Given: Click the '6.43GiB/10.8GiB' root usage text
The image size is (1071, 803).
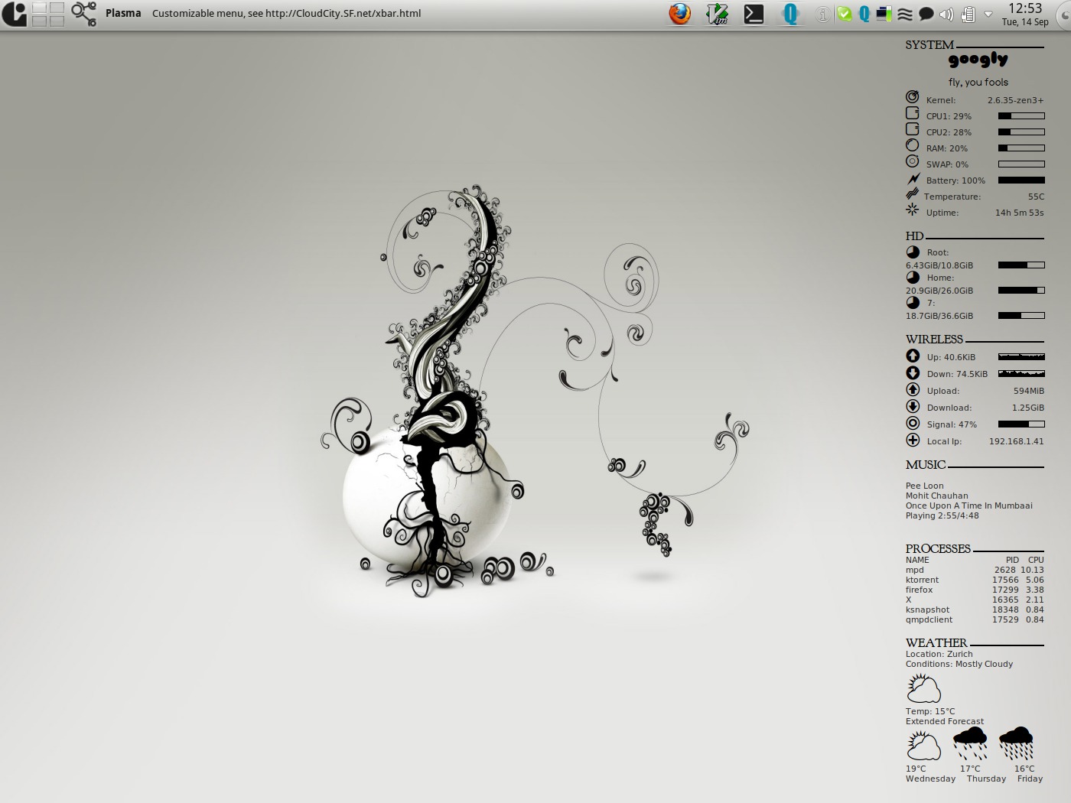Looking at the screenshot, I should (x=939, y=265).
